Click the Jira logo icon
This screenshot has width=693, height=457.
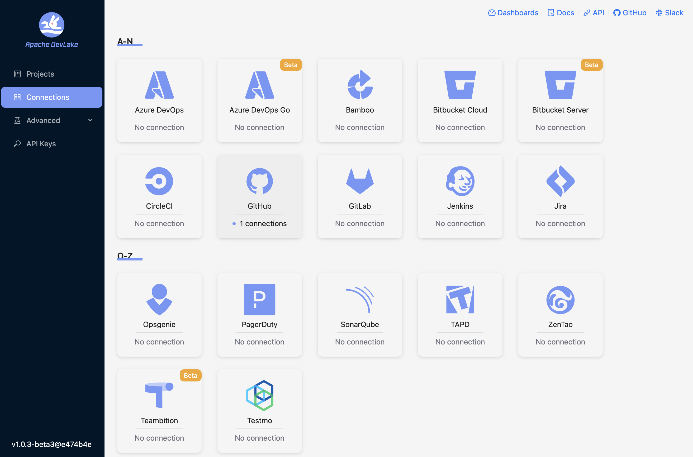coord(560,181)
